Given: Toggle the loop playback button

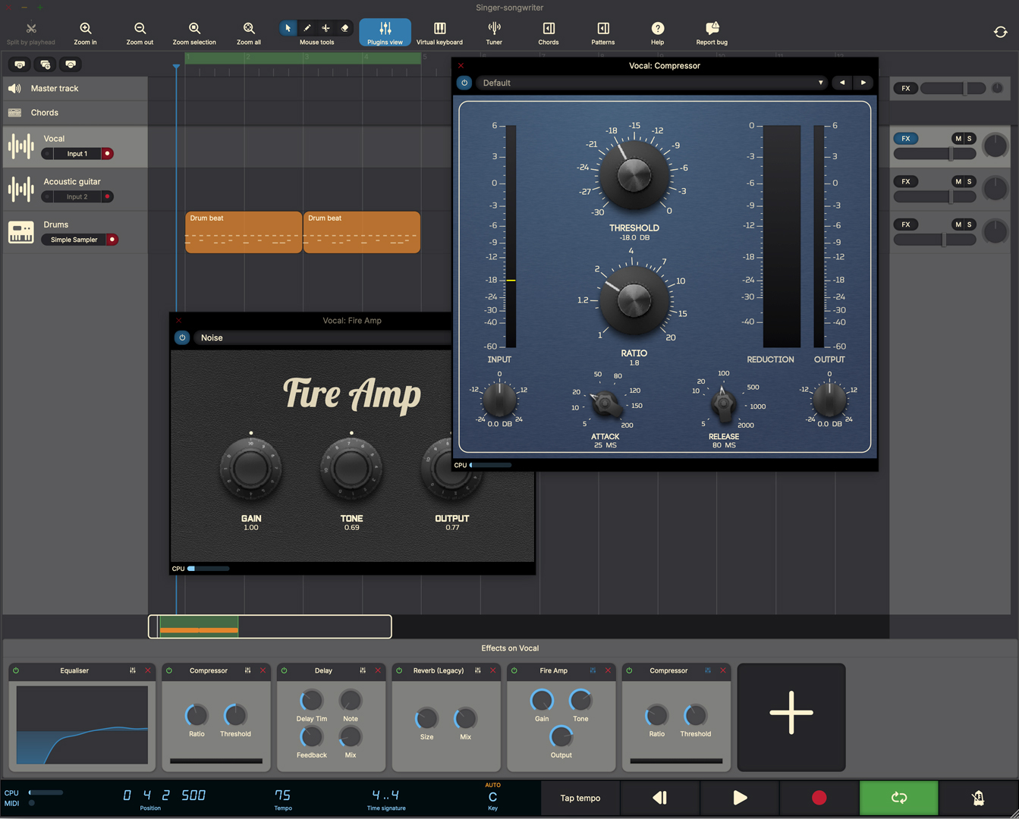Looking at the screenshot, I should [898, 798].
